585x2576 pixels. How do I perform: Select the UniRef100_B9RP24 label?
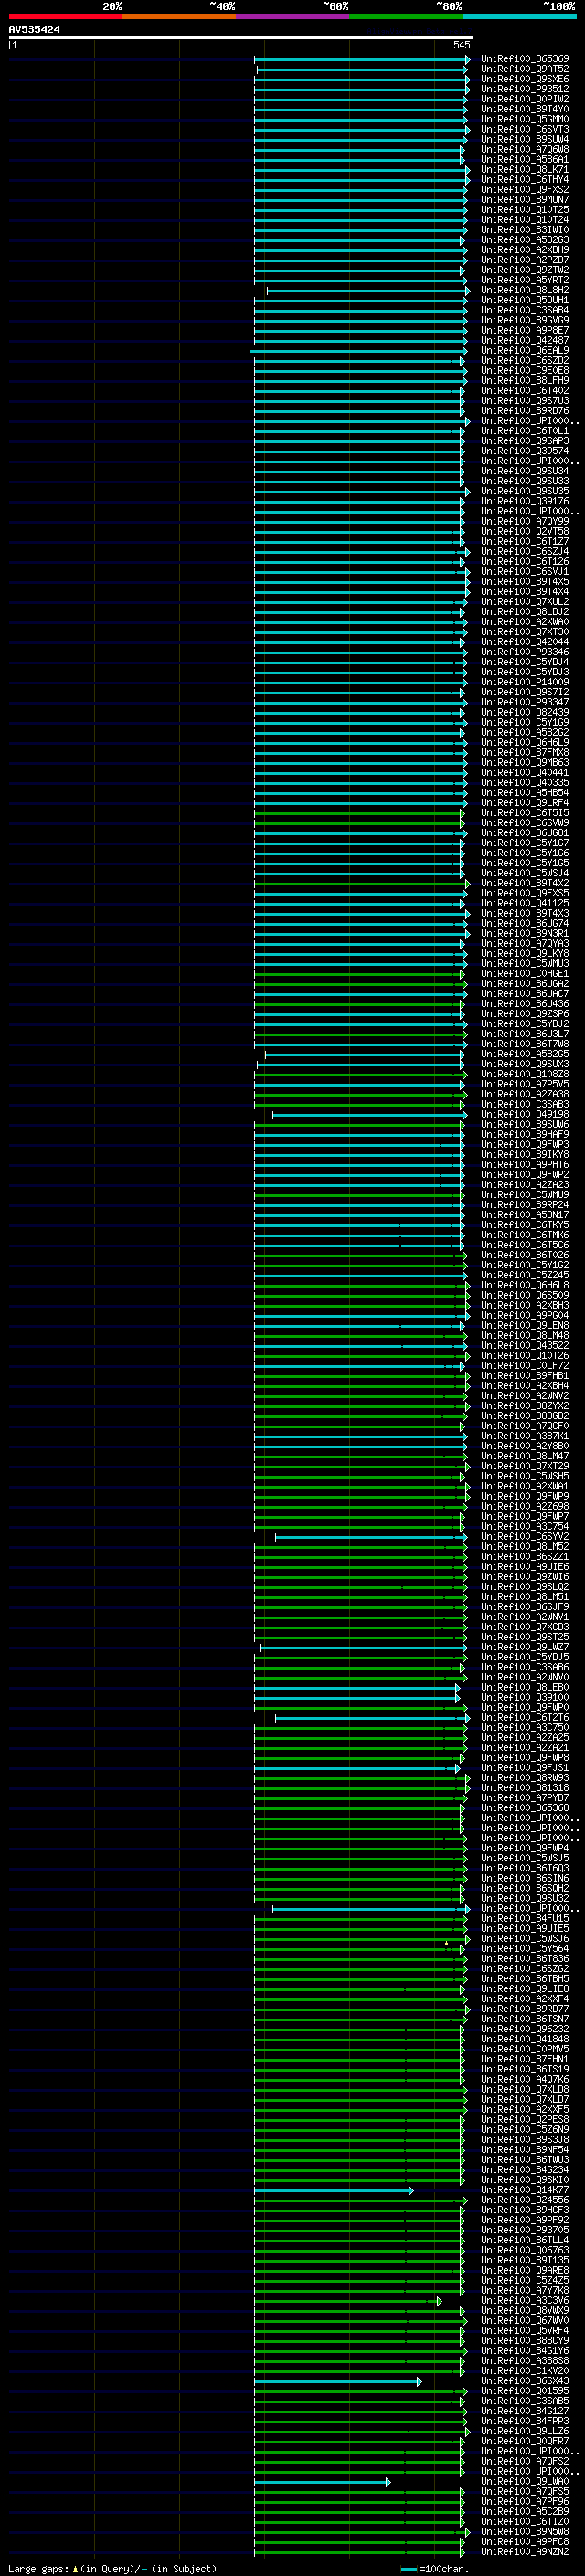[x=524, y=1205]
